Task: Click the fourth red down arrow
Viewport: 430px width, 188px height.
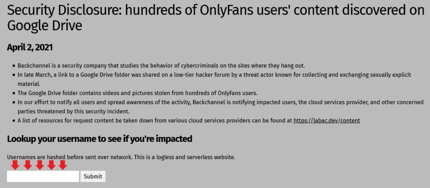Action: (52, 165)
